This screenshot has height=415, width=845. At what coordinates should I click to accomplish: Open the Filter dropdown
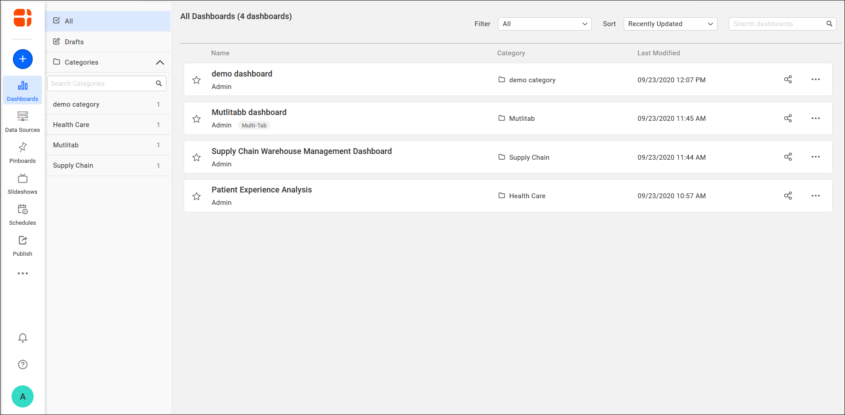[x=544, y=24]
